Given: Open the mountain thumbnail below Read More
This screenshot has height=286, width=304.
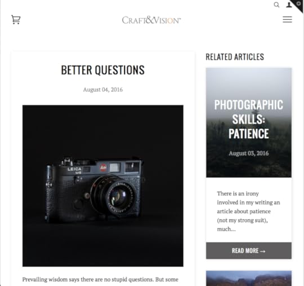Looking at the screenshot, I should 249,278.
